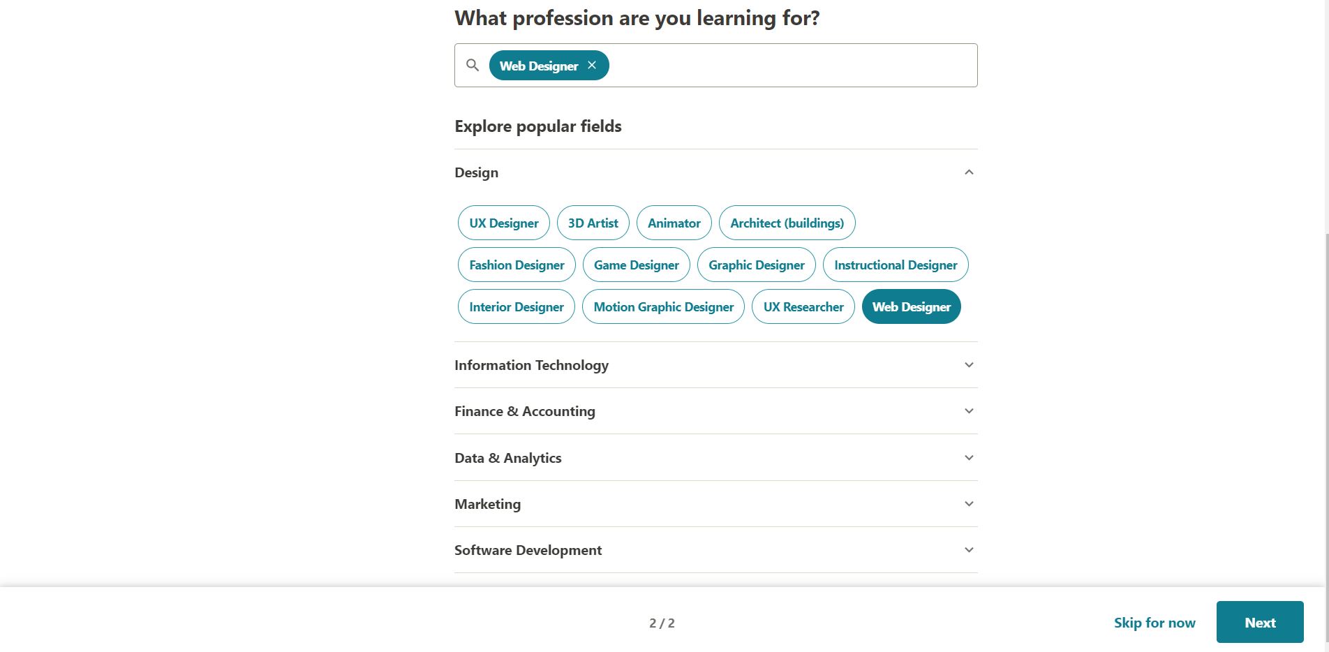
Task: Pick the Game Designer chip
Action: (x=637, y=265)
